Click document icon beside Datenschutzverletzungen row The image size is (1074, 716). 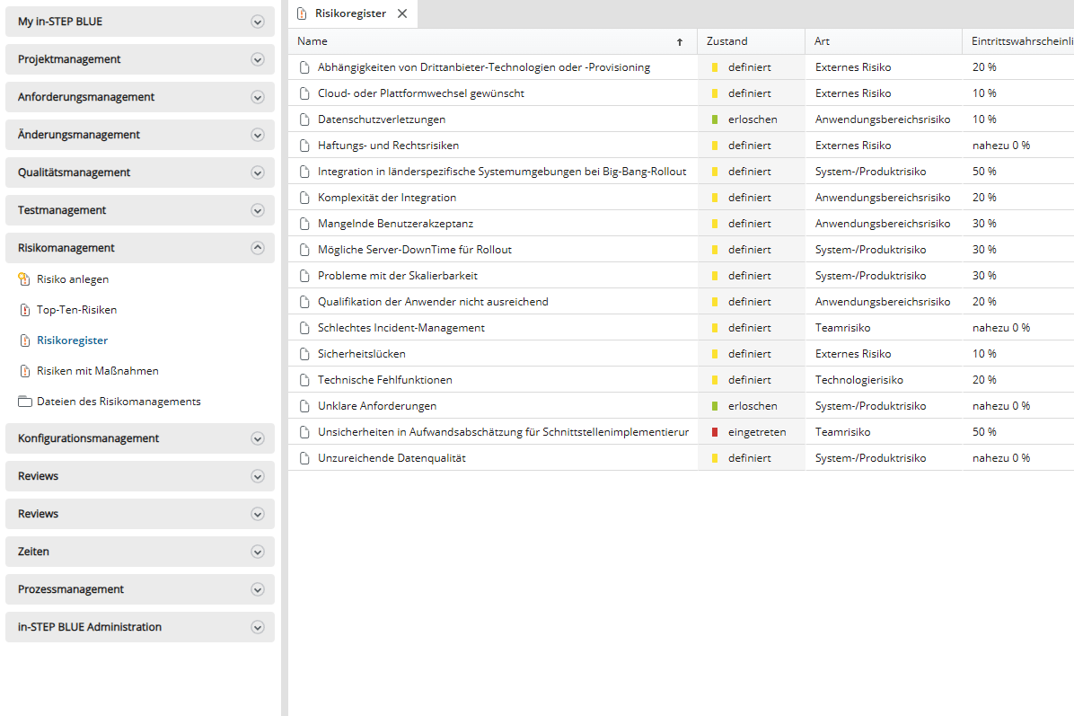pos(304,119)
